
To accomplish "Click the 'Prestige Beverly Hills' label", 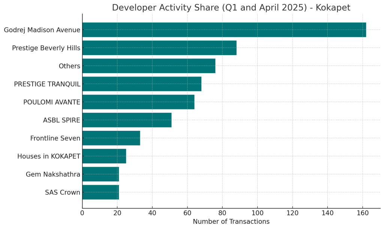I will click(46, 48).
